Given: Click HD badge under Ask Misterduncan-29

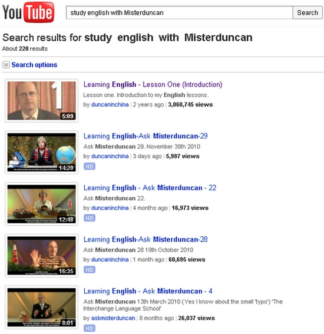Looking at the screenshot, I should pos(90,166).
